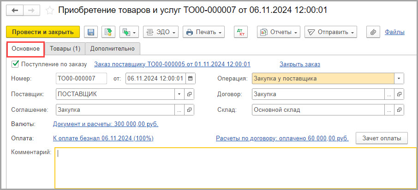Open Расчеты по договору: оплачено link

(x=282, y=138)
